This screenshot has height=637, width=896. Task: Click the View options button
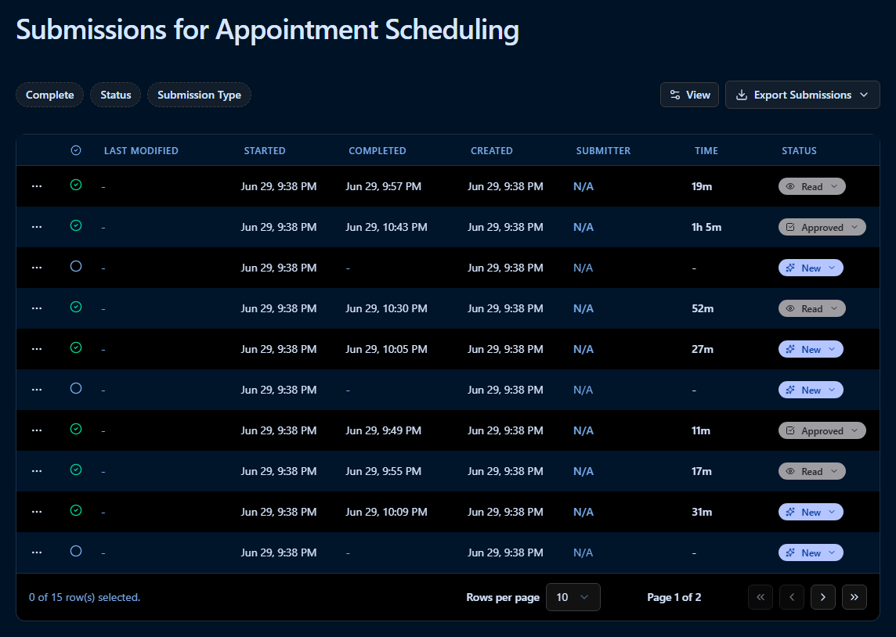pyautogui.click(x=689, y=95)
